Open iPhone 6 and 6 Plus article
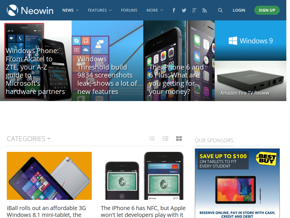 pyautogui.click(x=179, y=61)
